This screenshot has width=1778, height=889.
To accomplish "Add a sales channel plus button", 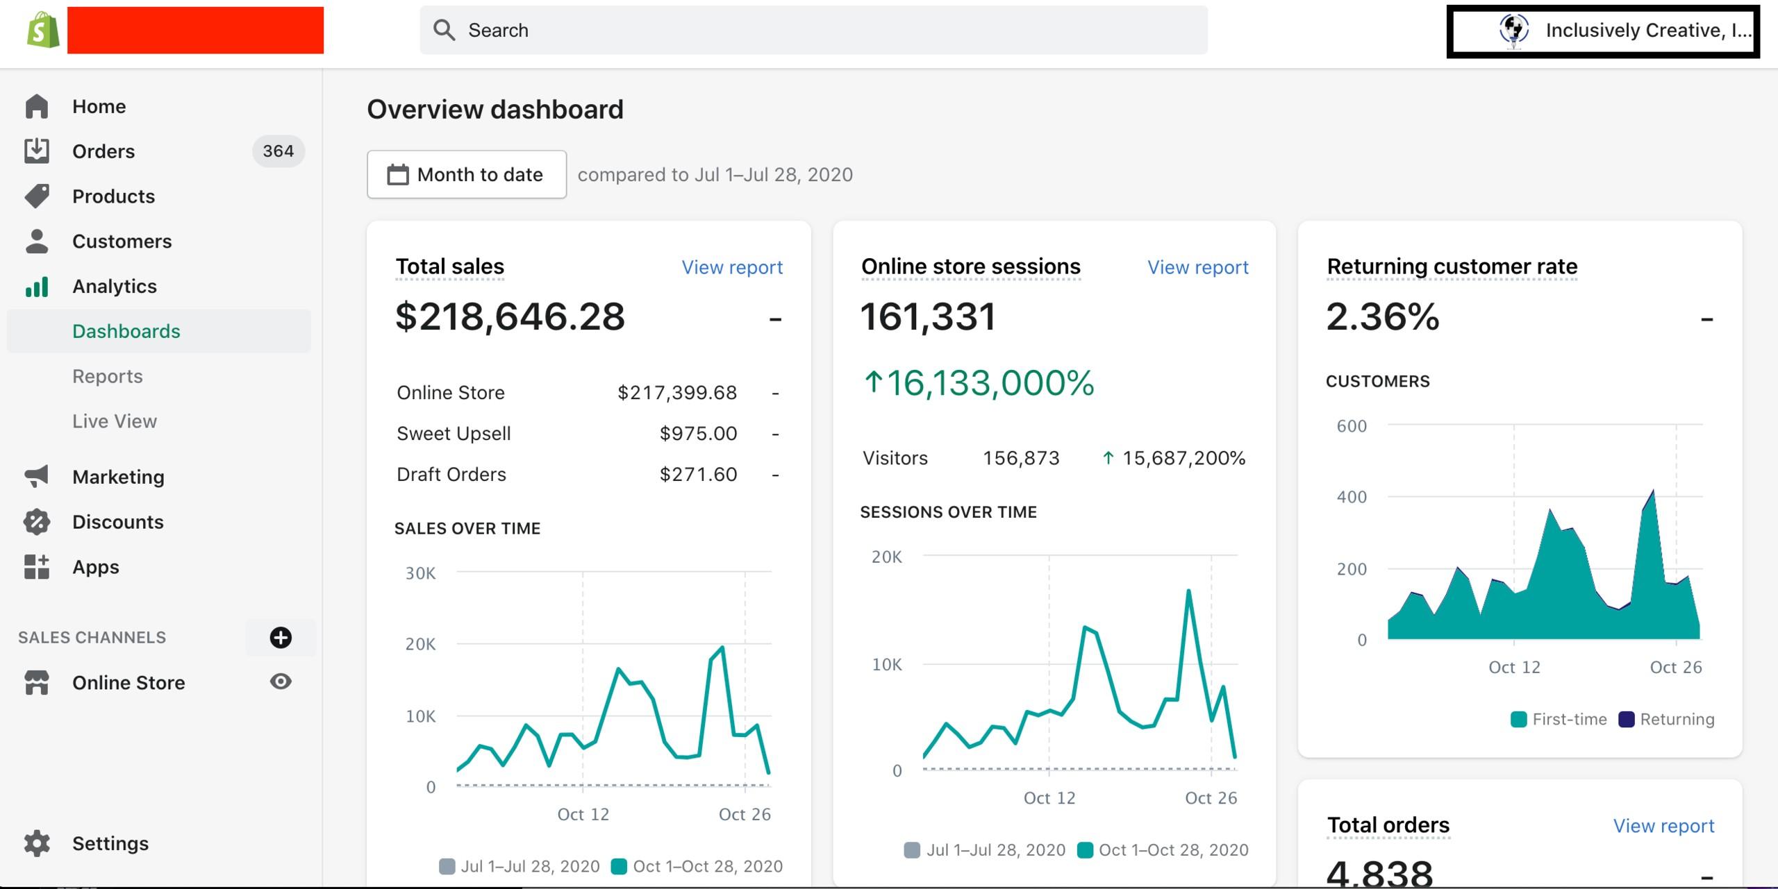I will point(281,638).
